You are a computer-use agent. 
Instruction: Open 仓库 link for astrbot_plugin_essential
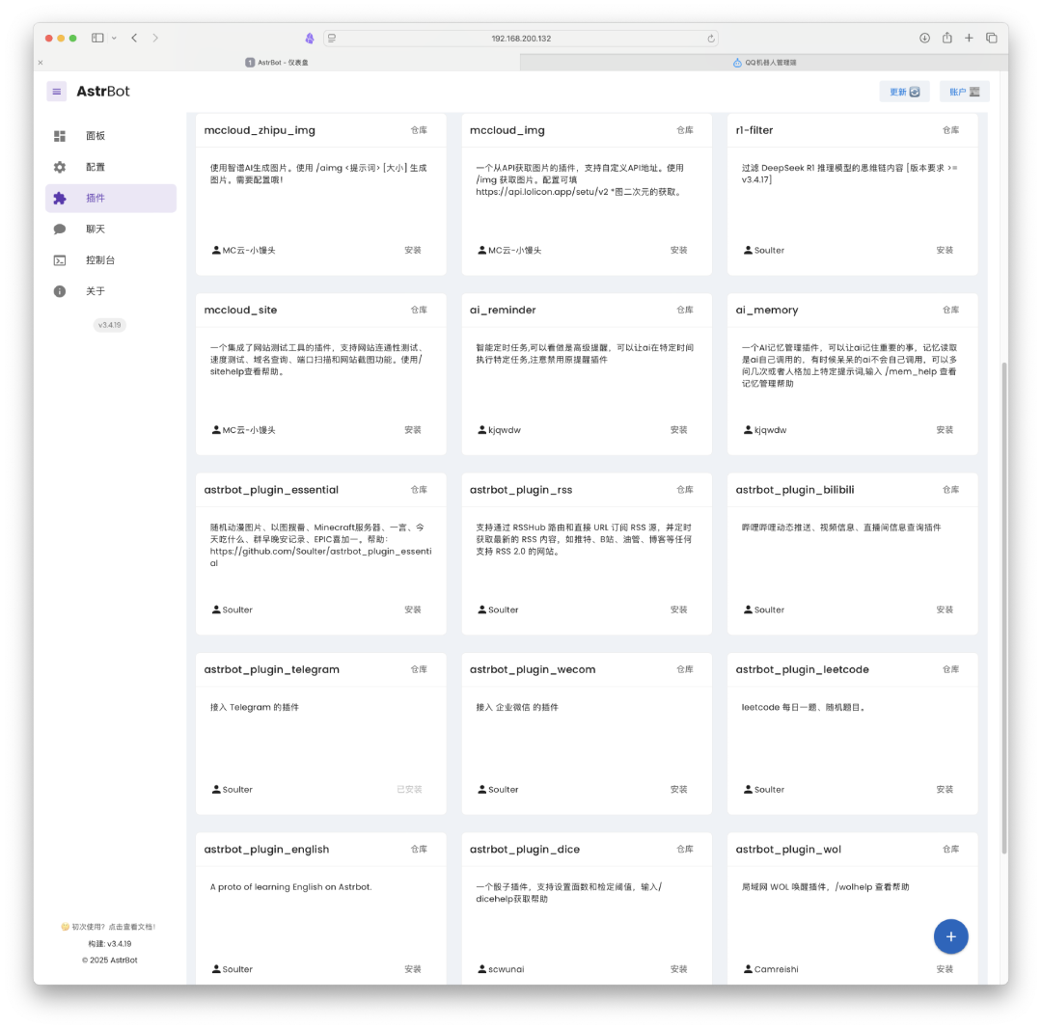click(419, 490)
